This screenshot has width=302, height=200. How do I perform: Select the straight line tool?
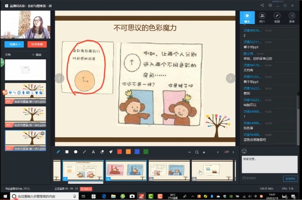85,152
